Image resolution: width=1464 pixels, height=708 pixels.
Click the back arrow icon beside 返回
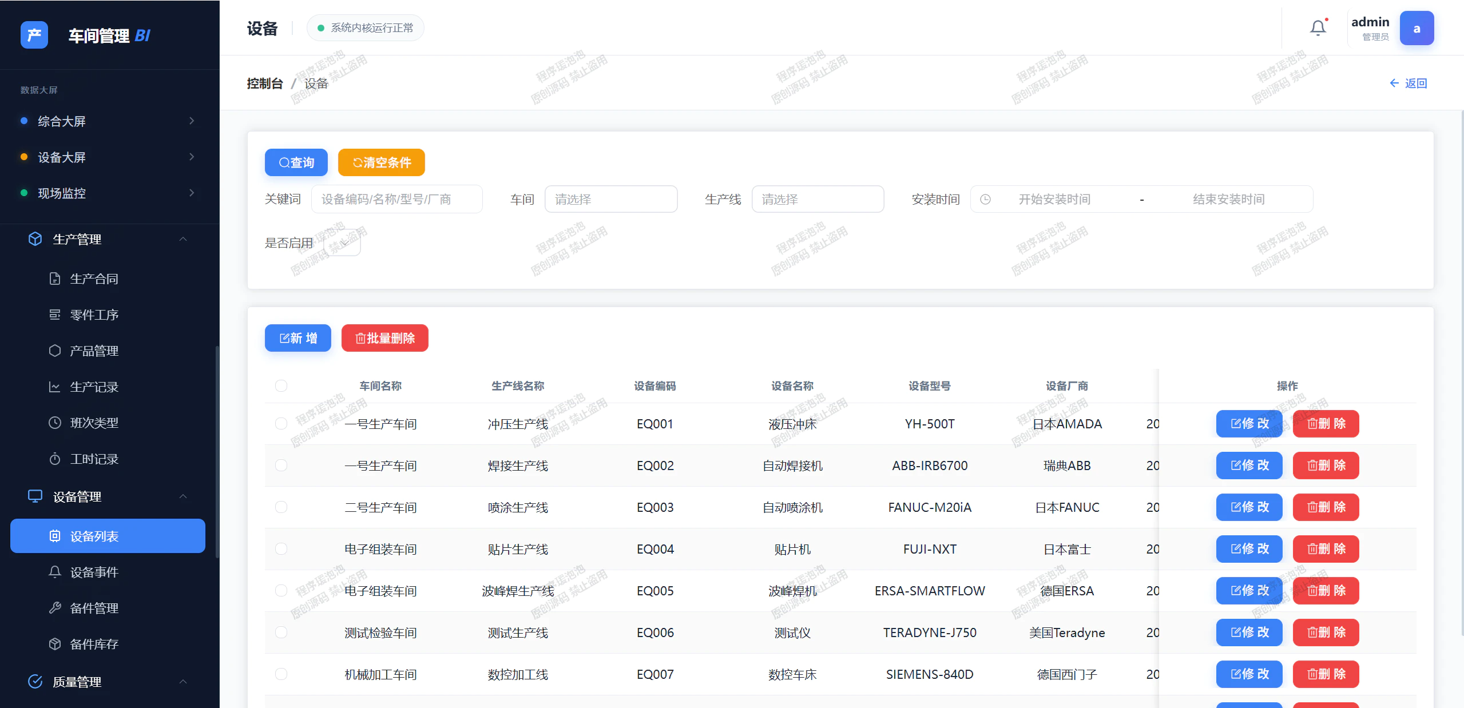[x=1394, y=83]
